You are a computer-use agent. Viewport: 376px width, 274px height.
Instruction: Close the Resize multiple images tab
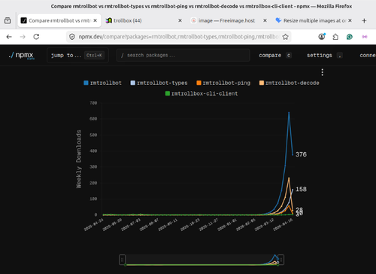pyautogui.click(x=350, y=20)
